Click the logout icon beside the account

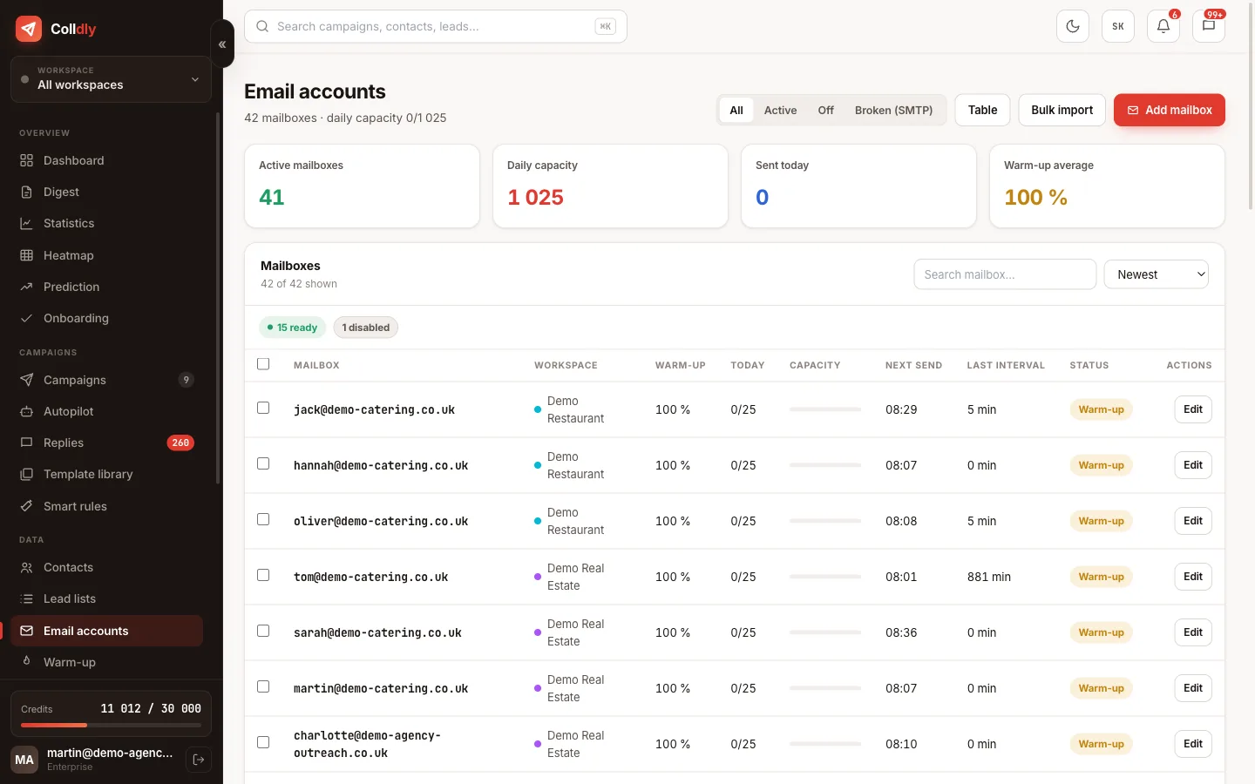(x=199, y=760)
